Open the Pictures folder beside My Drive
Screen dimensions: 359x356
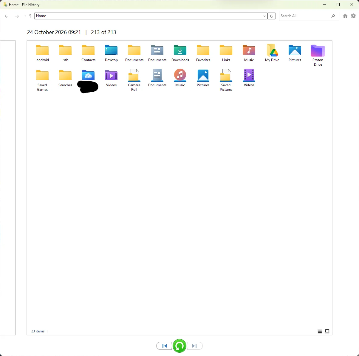click(295, 53)
